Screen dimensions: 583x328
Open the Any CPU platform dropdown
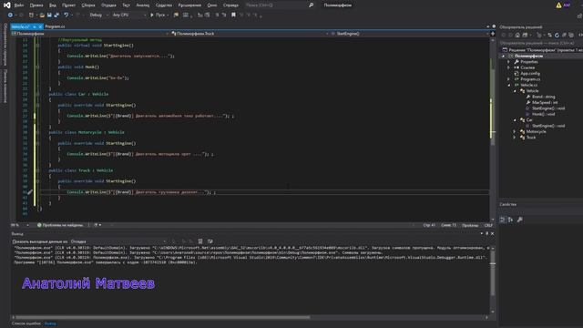point(128,15)
